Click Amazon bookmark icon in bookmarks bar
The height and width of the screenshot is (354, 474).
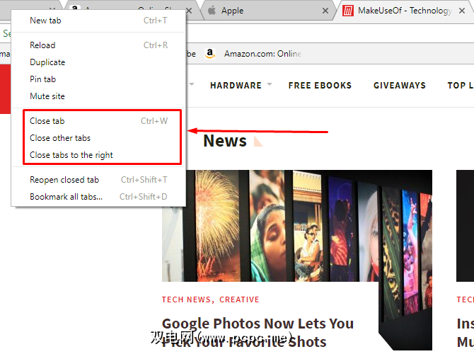coord(210,54)
